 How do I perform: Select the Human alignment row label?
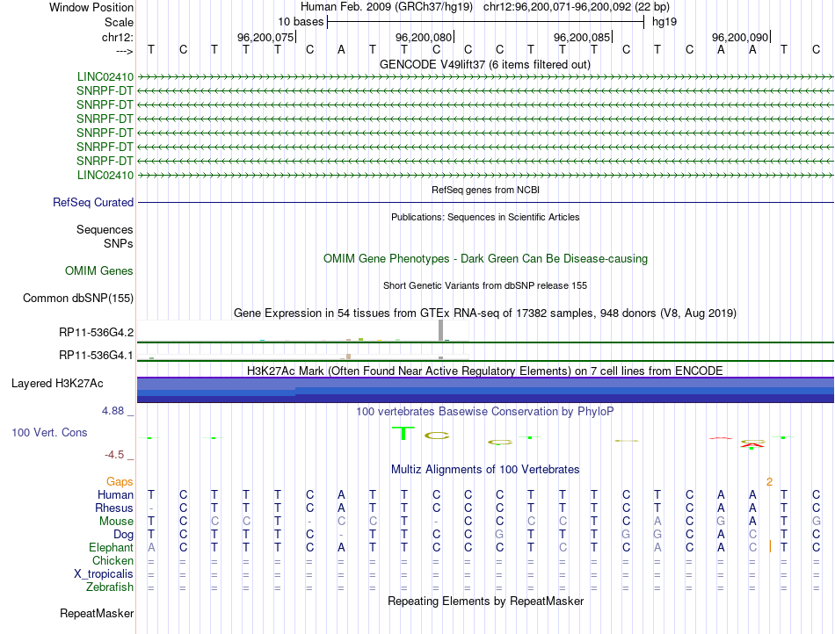[x=115, y=494]
